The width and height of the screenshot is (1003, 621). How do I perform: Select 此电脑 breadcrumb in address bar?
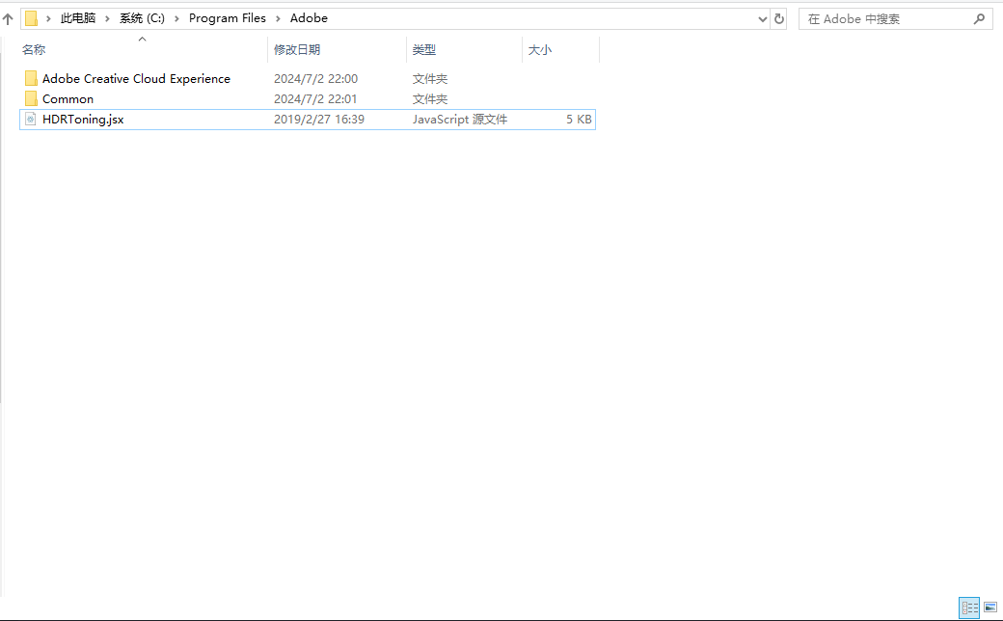78,18
